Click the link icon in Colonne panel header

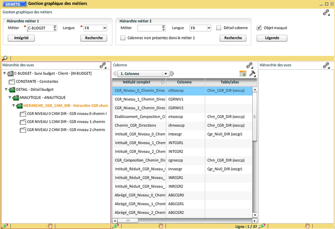pyautogui.click(x=249, y=65)
